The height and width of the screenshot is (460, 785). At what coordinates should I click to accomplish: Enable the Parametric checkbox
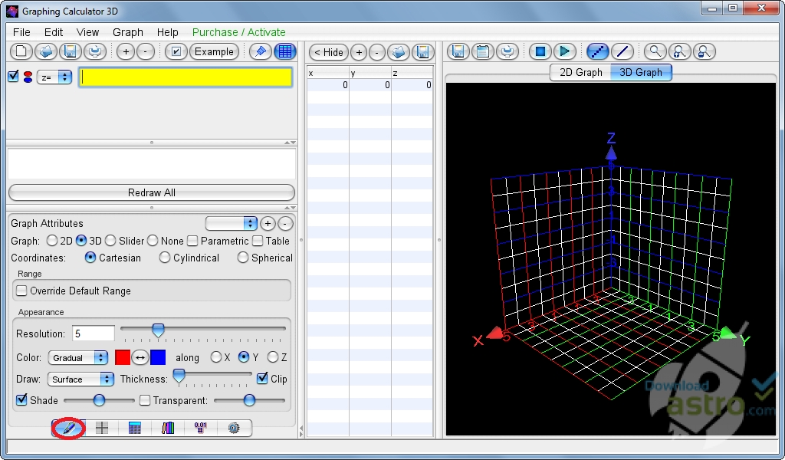[192, 242]
